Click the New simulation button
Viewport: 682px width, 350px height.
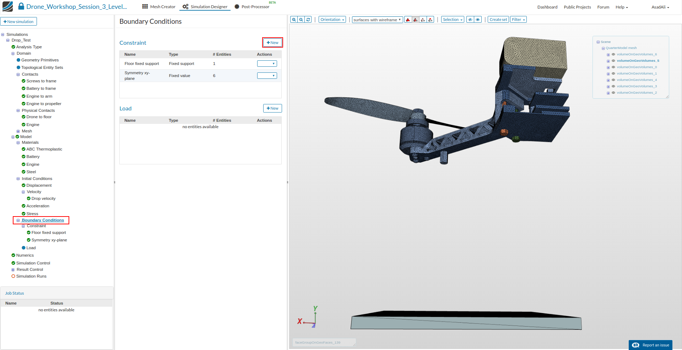[x=18, y=22]
